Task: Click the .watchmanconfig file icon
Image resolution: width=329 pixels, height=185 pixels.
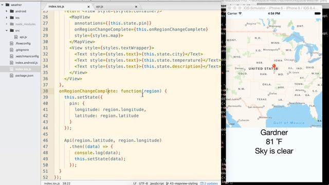Action: pyautogui.click(x=11, y=56)
